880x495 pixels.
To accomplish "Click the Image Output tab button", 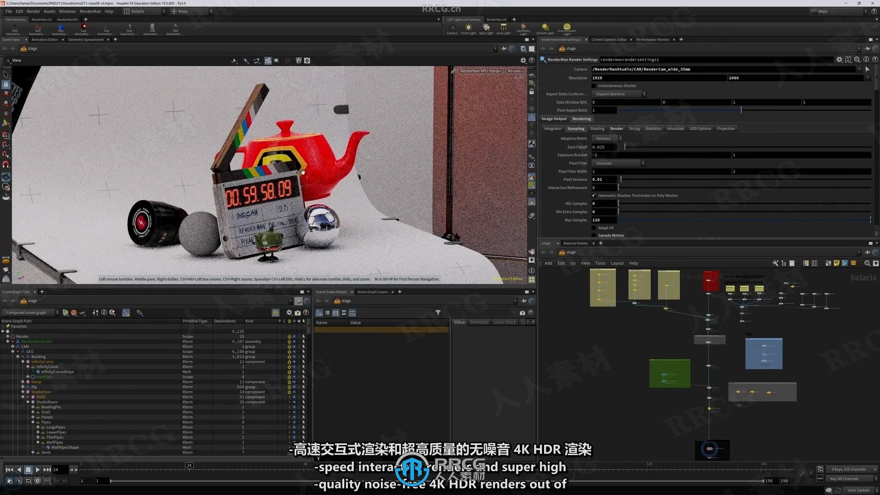I will (x=554, y=119).
